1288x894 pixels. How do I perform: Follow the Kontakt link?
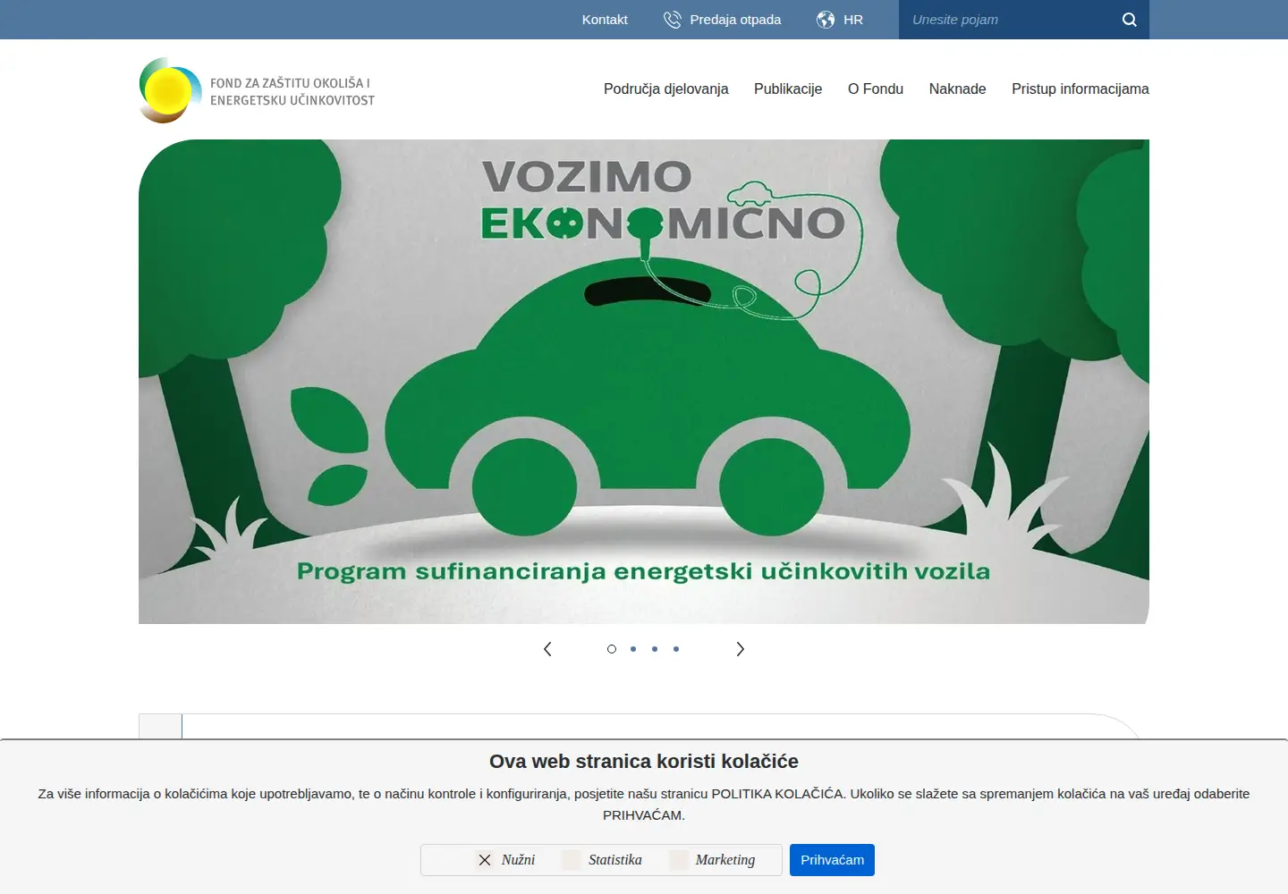pyautogui.click(x=605, y=20)
